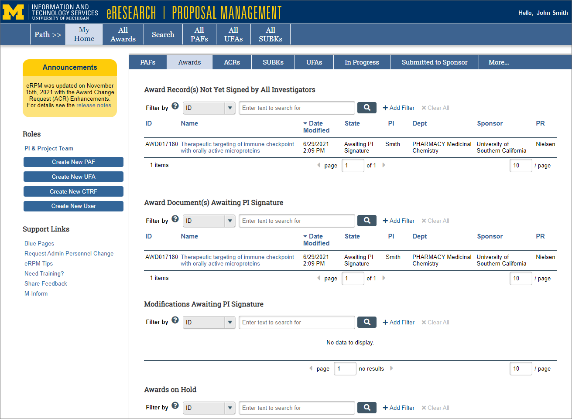Image resolution: width=572 pixels, height=419 pixels.
Task: Click items-per-page field in Modifications table
Action: [x=521, y=368]
